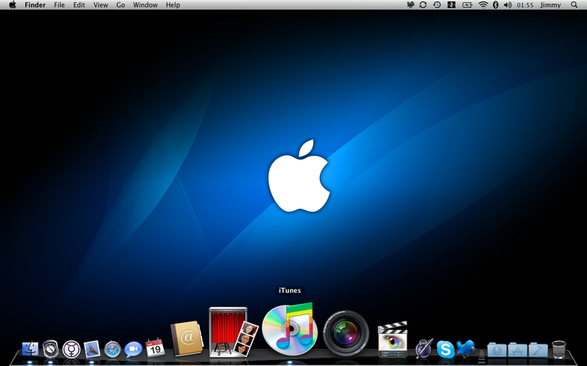Open Finder from the Dock
Viewport: 587px width, 366px height.
pyautogui.click(x=30, y=349)
